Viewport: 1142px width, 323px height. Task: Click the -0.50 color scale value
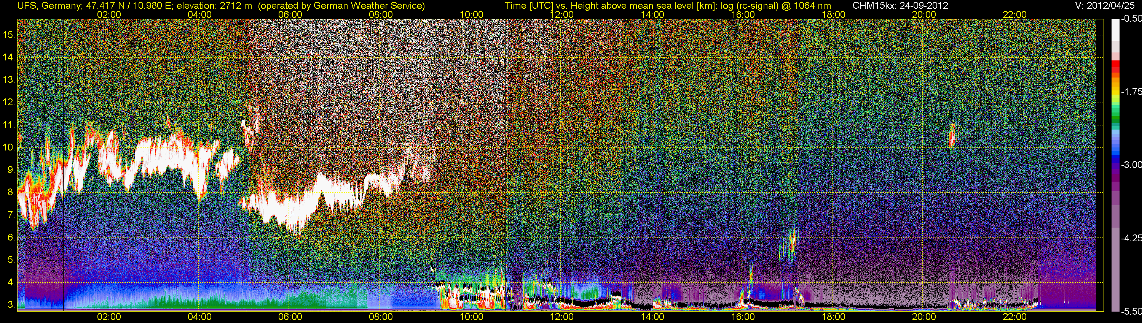pos(1131,19)
